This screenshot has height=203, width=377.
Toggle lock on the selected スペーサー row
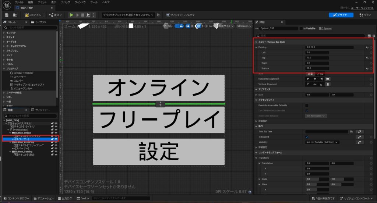52,139
